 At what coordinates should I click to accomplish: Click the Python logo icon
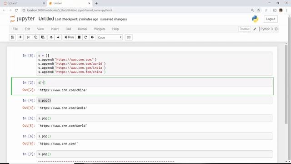[255, 19]
